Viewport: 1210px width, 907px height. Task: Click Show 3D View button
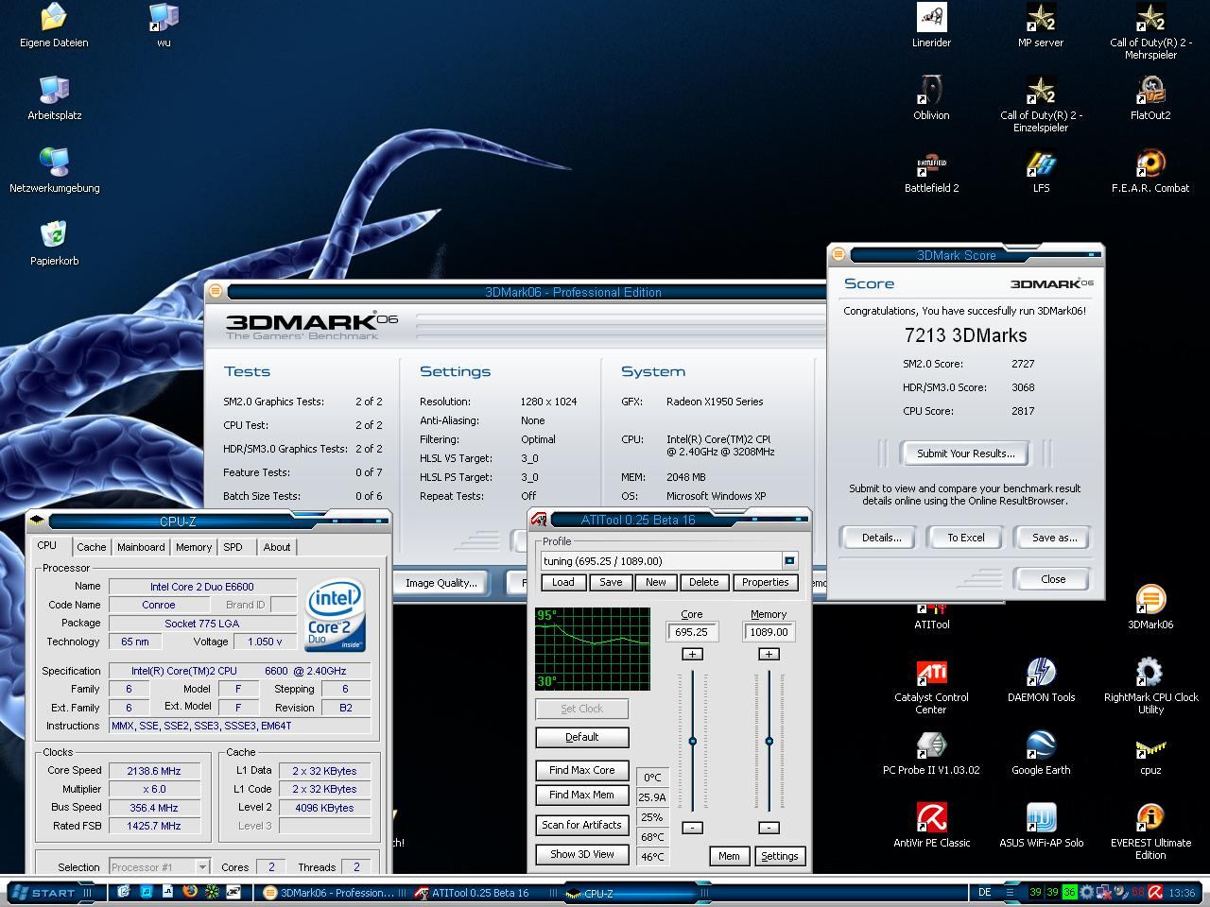tap(581, 854)
